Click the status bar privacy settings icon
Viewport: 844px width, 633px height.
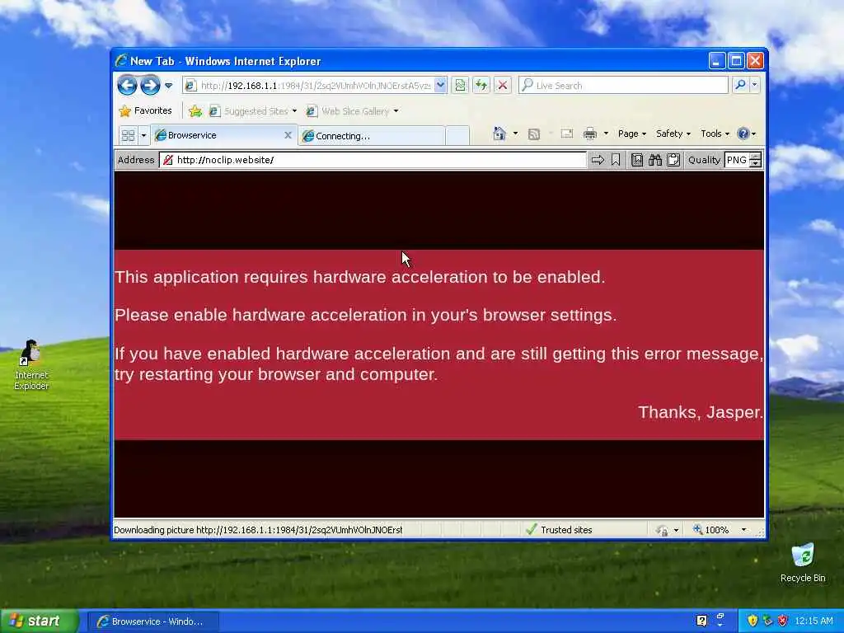coord(662,530)
